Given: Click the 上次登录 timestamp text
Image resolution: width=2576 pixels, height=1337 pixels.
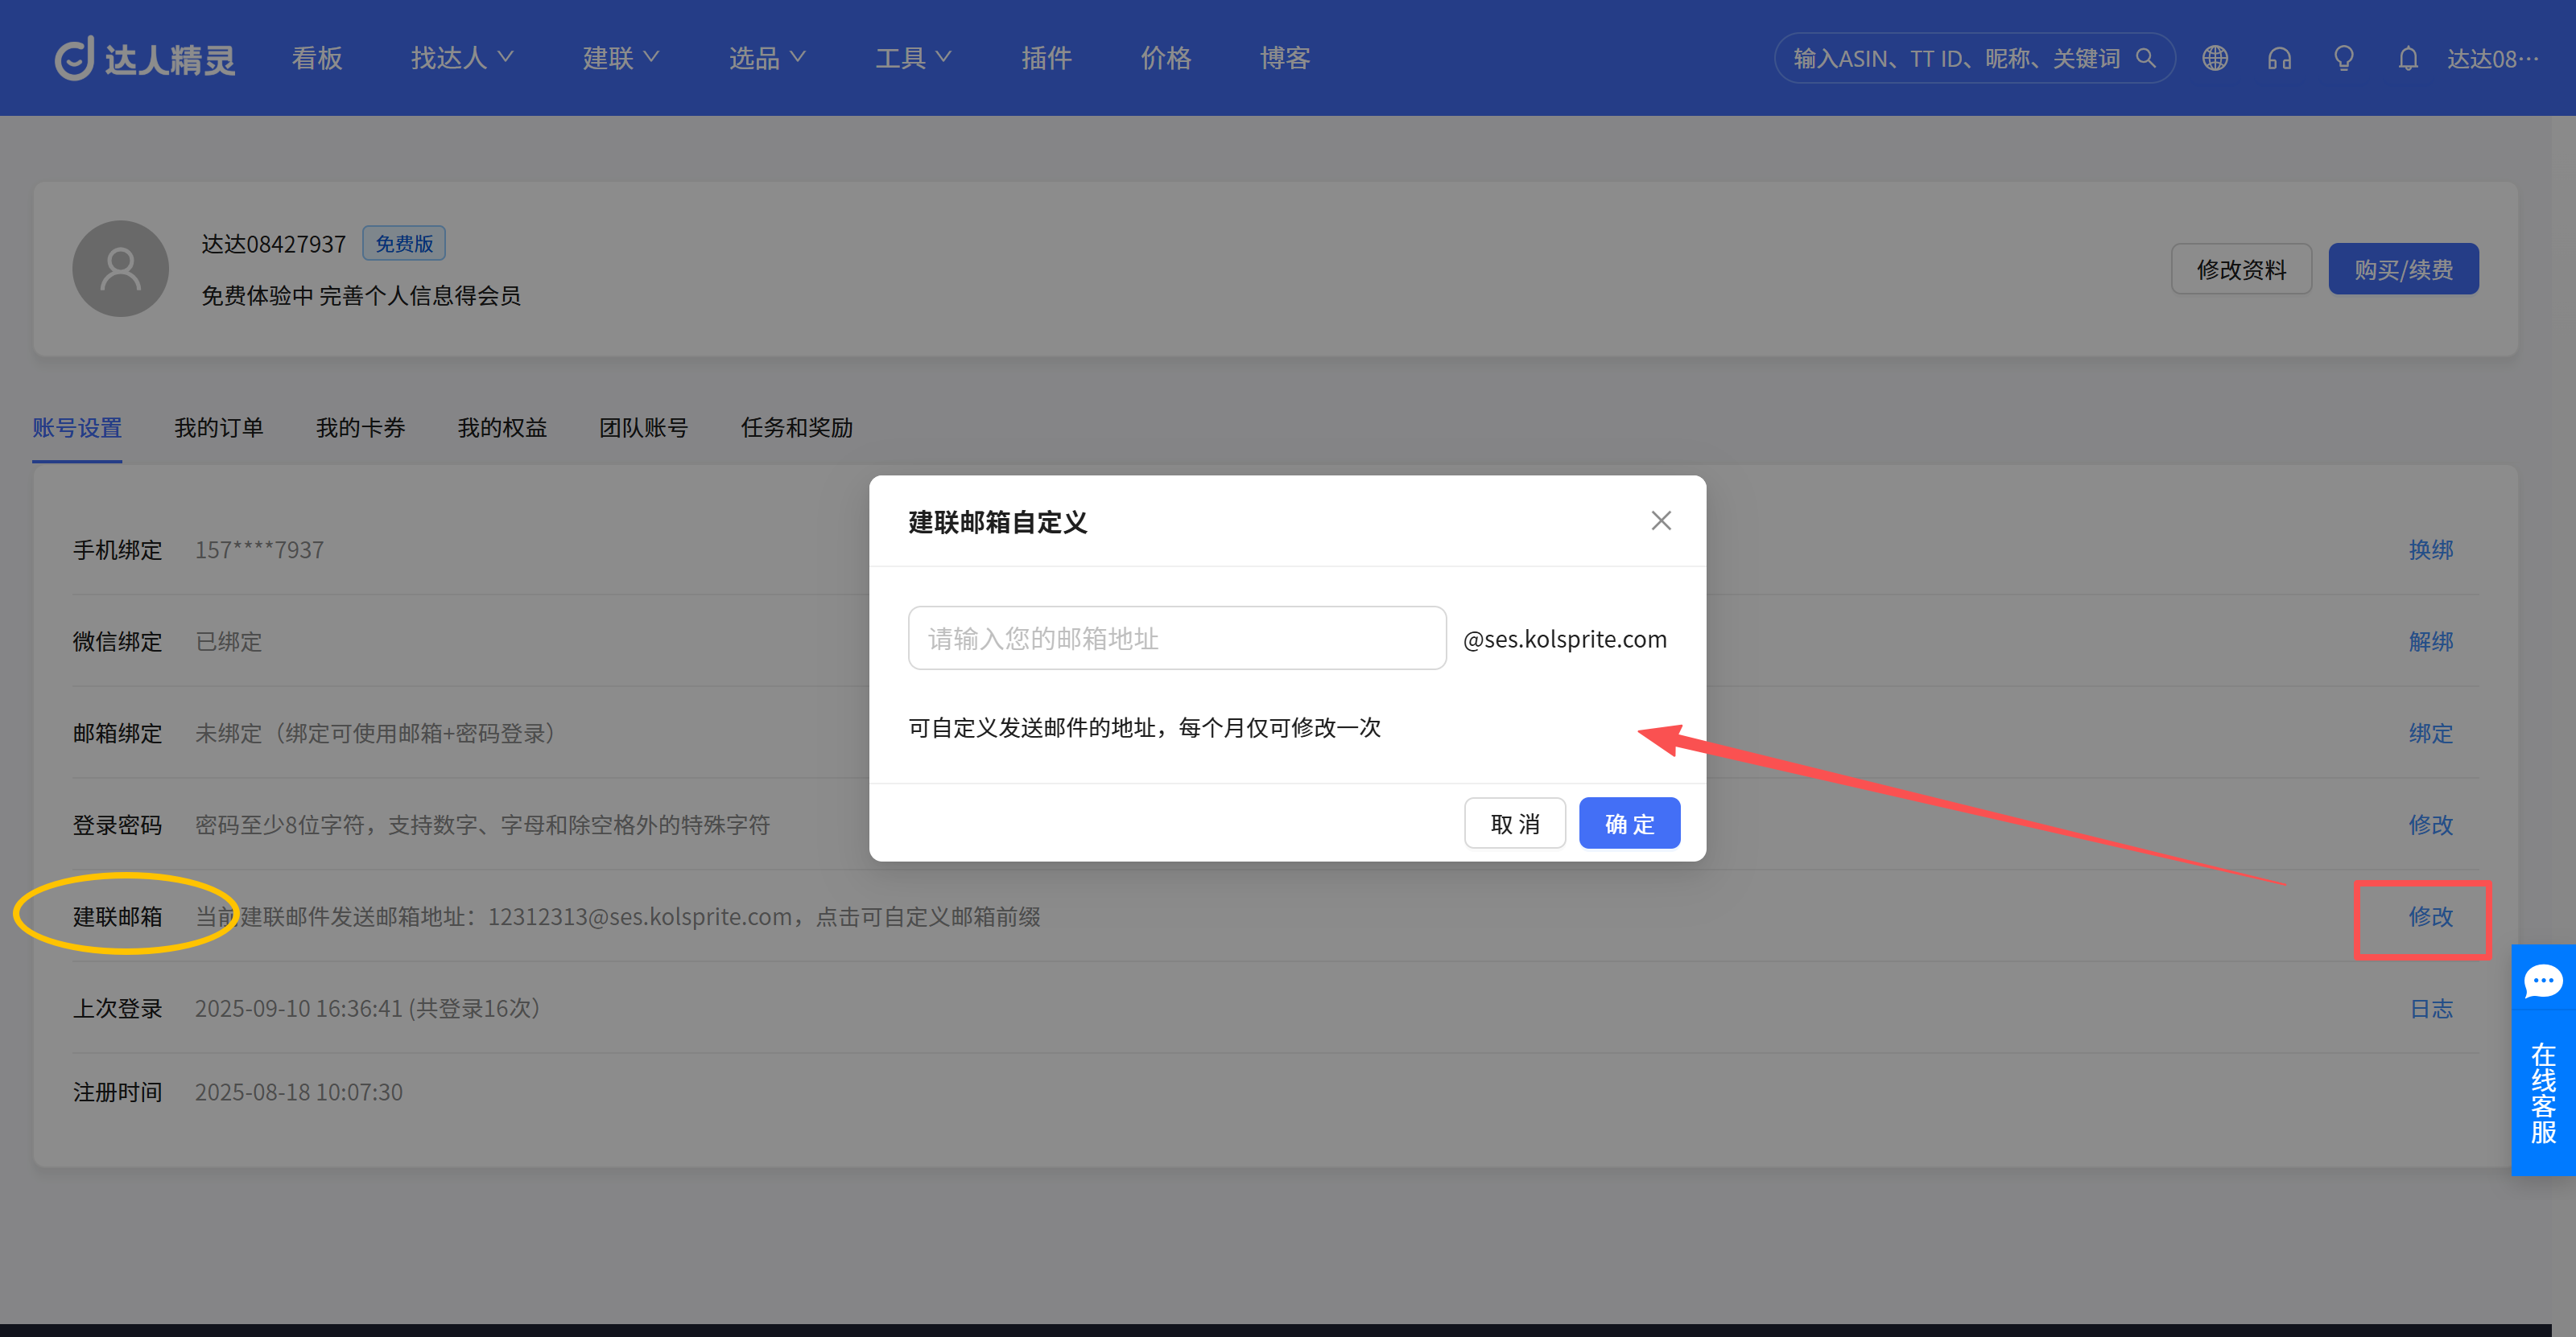Looking at the screenshot, I should (367, 1008).
